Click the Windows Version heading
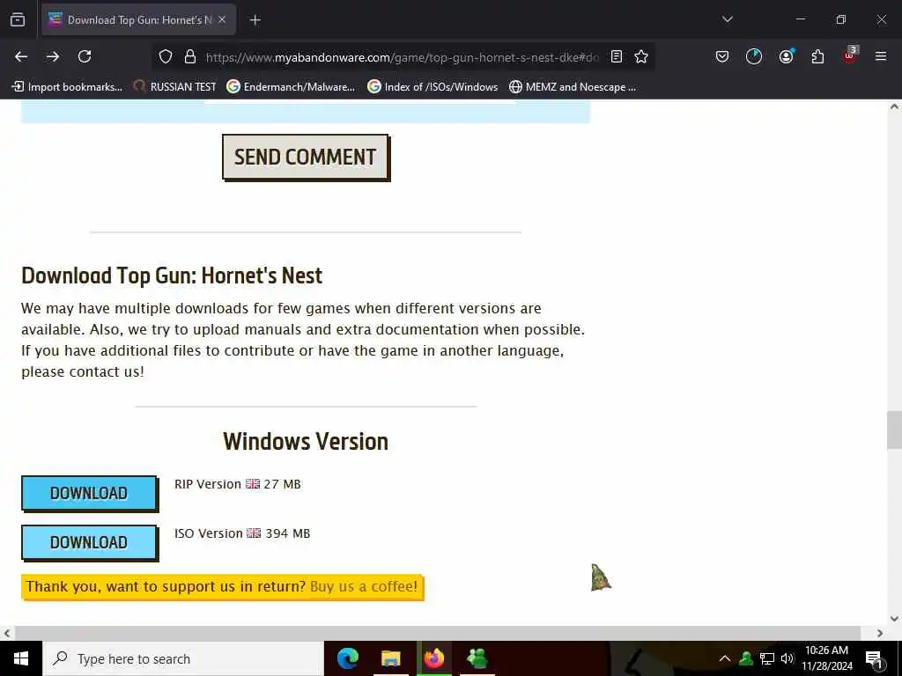 (x=306, y=442)
